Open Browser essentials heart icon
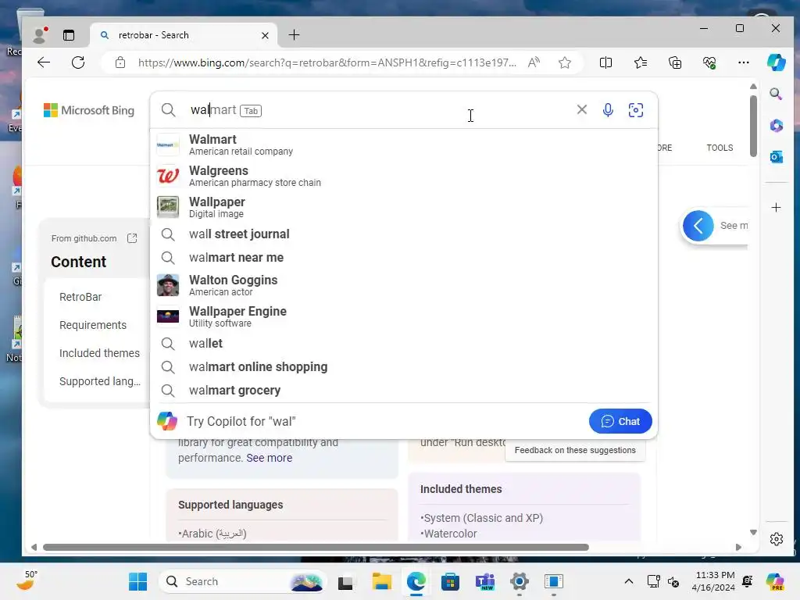 [709, 62]
